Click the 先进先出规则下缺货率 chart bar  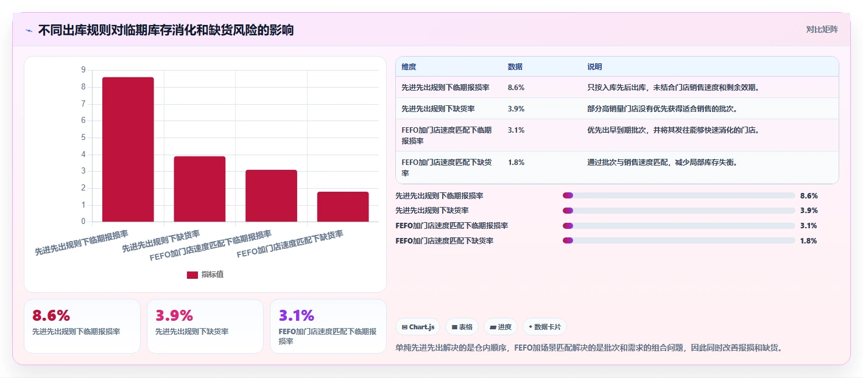coord(200,189)
